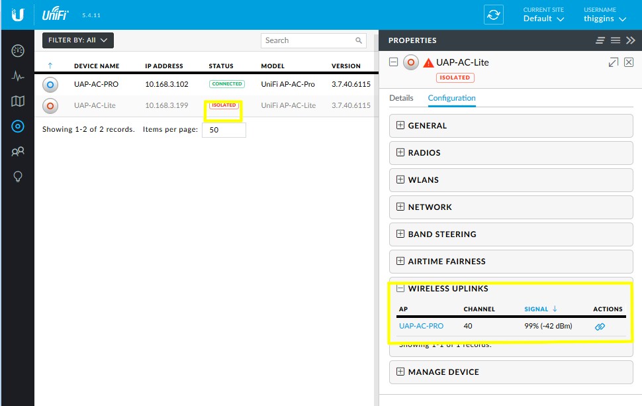Open the Dashboard sidebar icon
This screenshot has width=642, height=406.
(18, 51)
